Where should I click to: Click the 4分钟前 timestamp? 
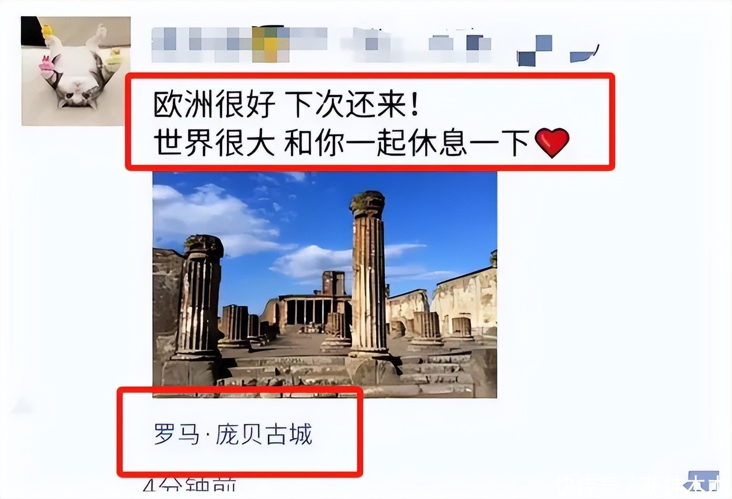(190, 484)
